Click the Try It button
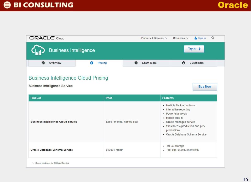 click(194, 49)
